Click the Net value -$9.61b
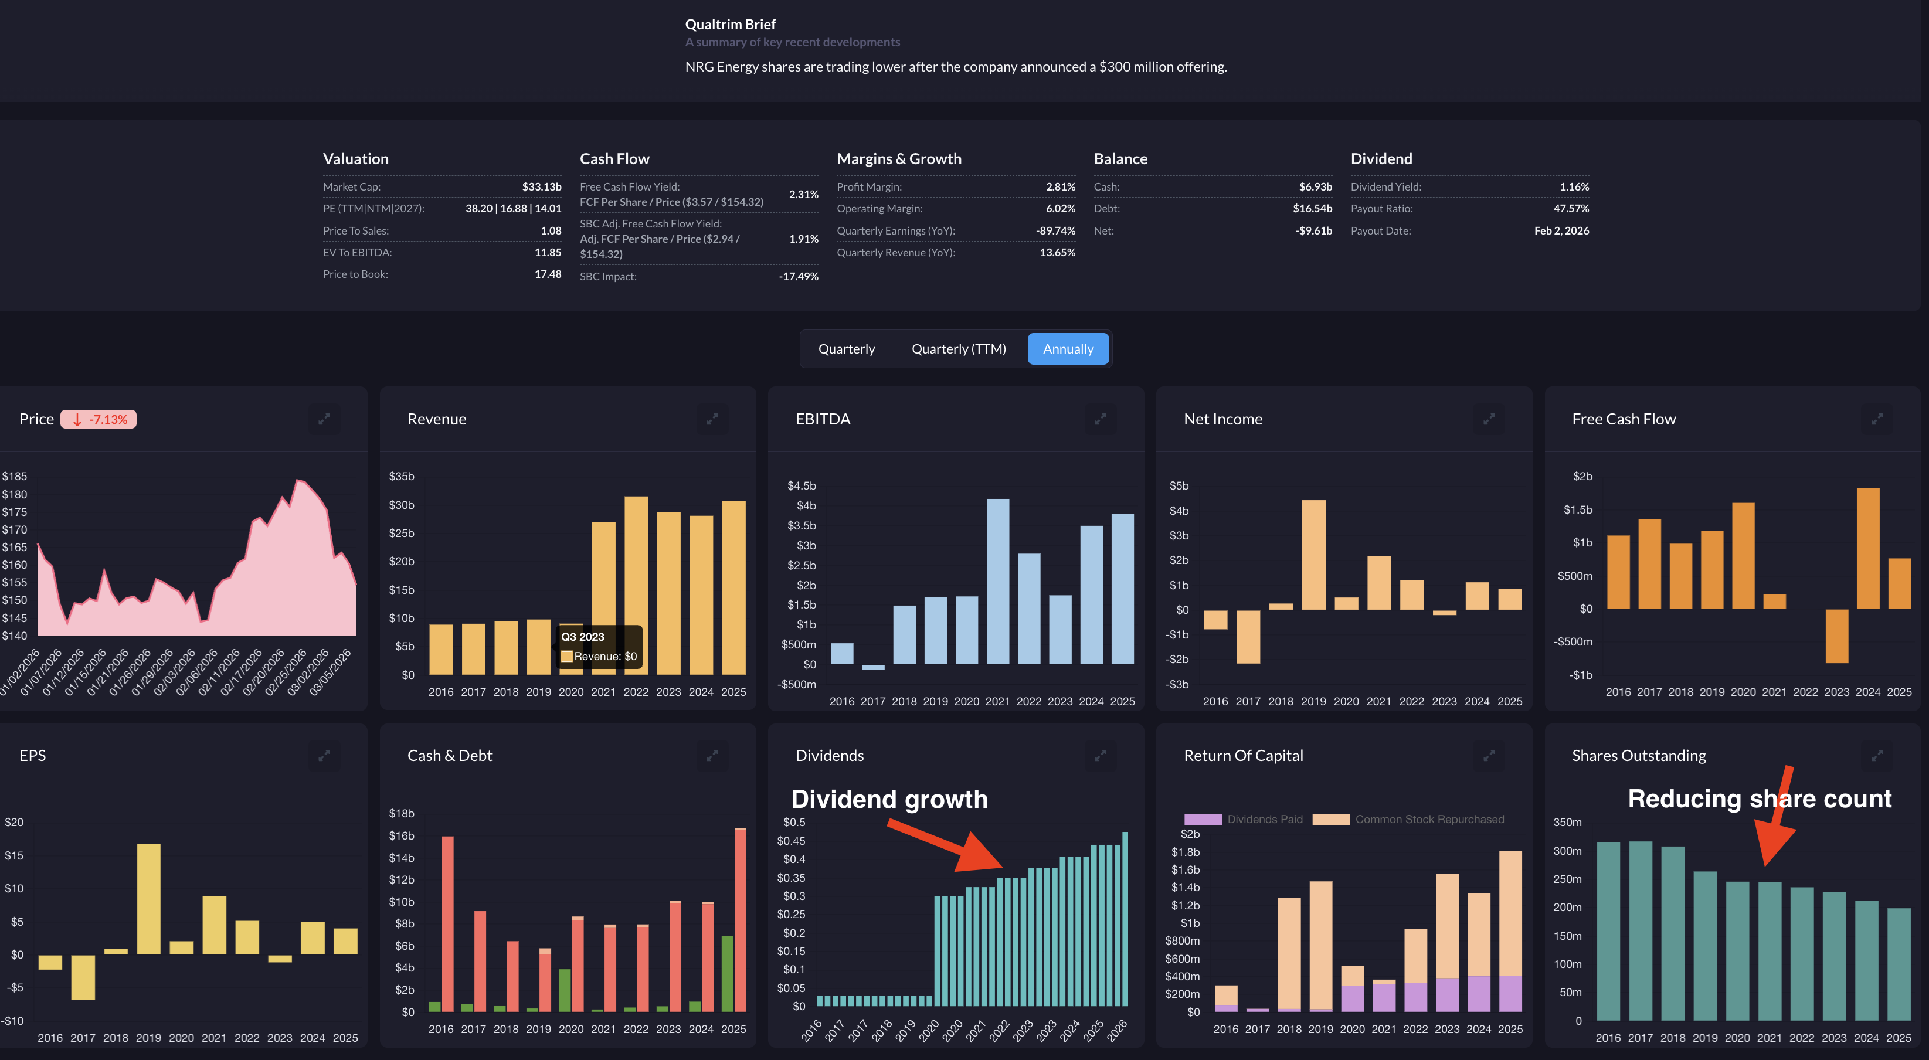This screenshot has width=1929, height=1060. 1313,230
